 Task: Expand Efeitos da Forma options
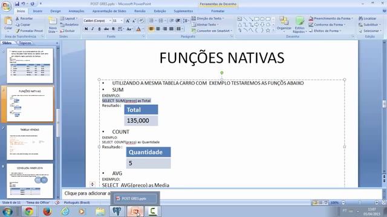325,31
